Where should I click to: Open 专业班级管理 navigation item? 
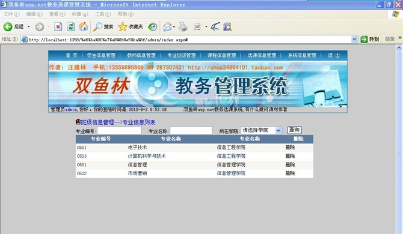(x=182, y=55)
